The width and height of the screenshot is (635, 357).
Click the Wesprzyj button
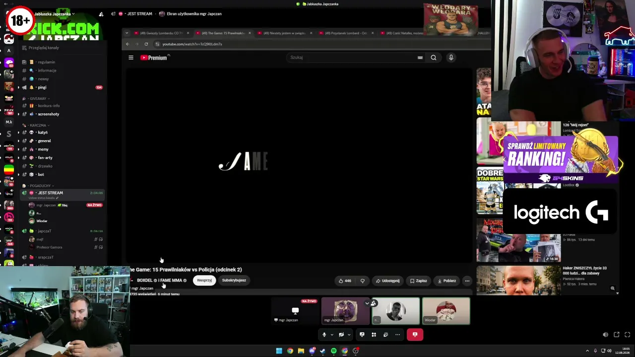click(204, 280)
